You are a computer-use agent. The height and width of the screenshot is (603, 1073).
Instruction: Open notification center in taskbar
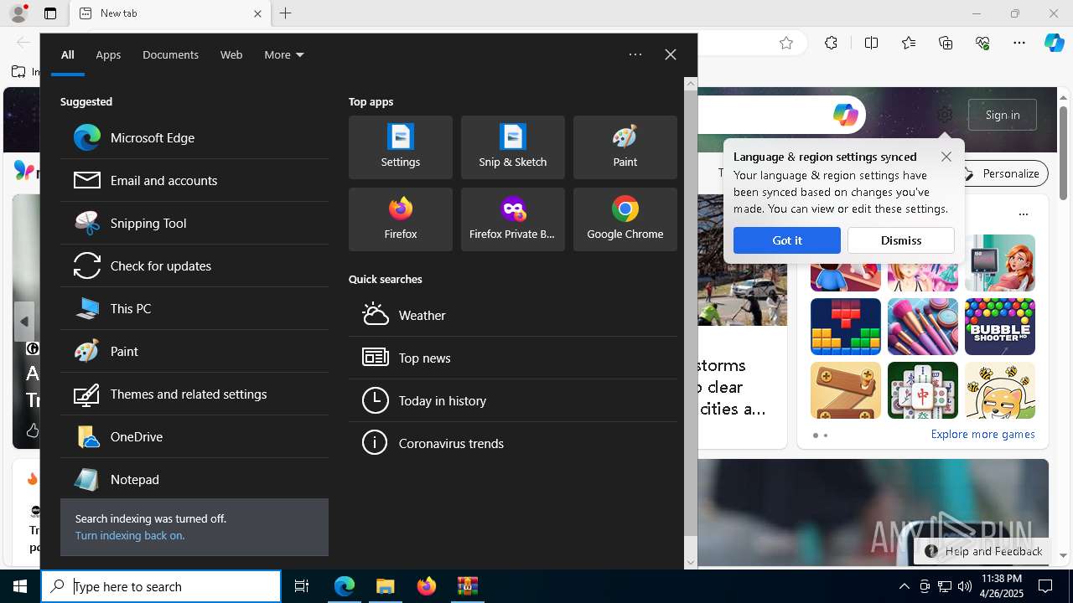tap(1045, 586)
